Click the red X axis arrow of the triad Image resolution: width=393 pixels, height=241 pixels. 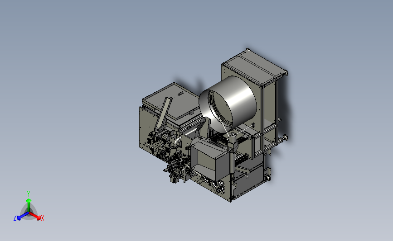35,216
